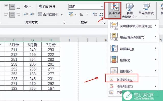Expand the 合并后居中 dropdown arrow
Viewport: 163px width, 101px height.
[x=62, y=15]
